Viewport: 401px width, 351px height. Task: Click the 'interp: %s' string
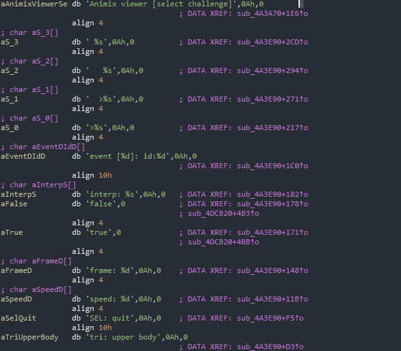click(x=113, y=194)
